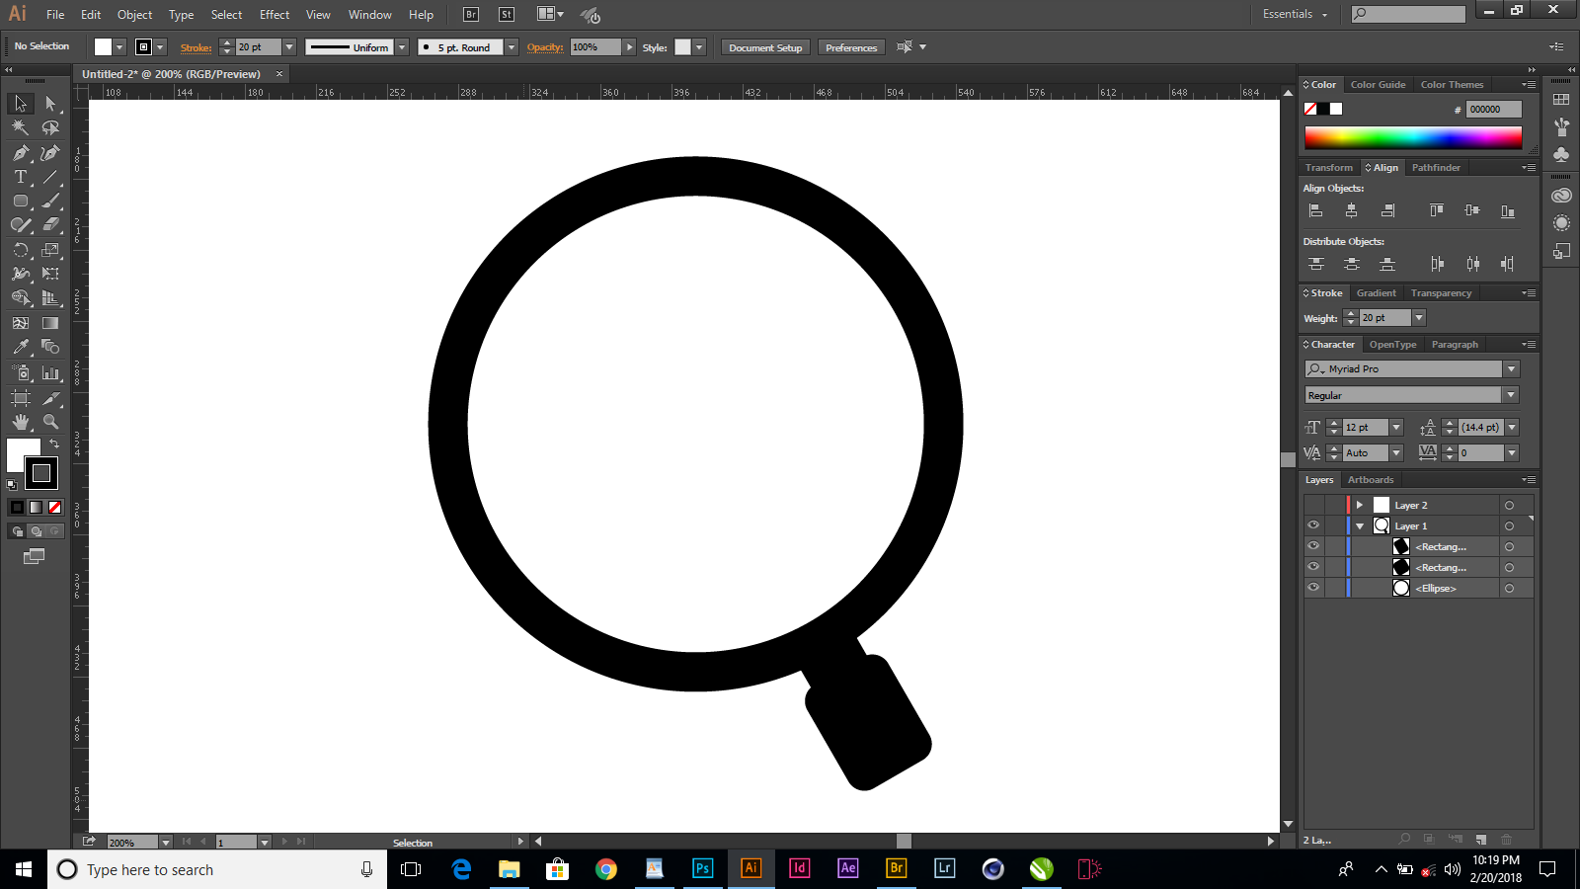Switch to the Pathfinder tab
Viewport: 1580px width, 889px height.
tap(1436, 168)
